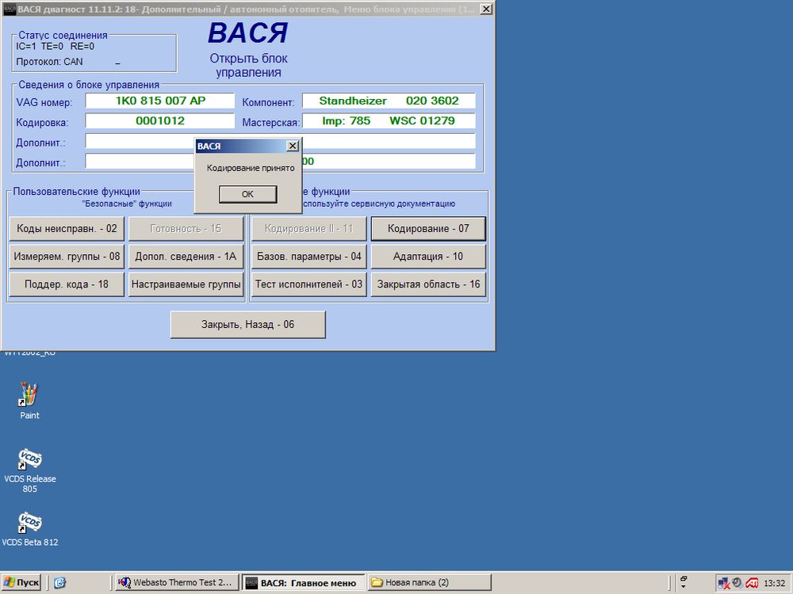The height and width of the screenshot is (594, 793).
Task: Click Закрыть, Назад - 06
Action: [x=247, y=324]
